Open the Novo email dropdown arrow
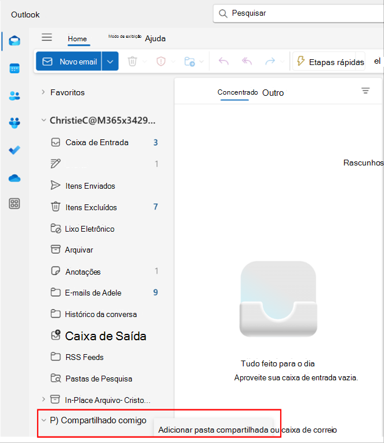The height and width of the screenshot is (443, 384). tap(110, 62)
